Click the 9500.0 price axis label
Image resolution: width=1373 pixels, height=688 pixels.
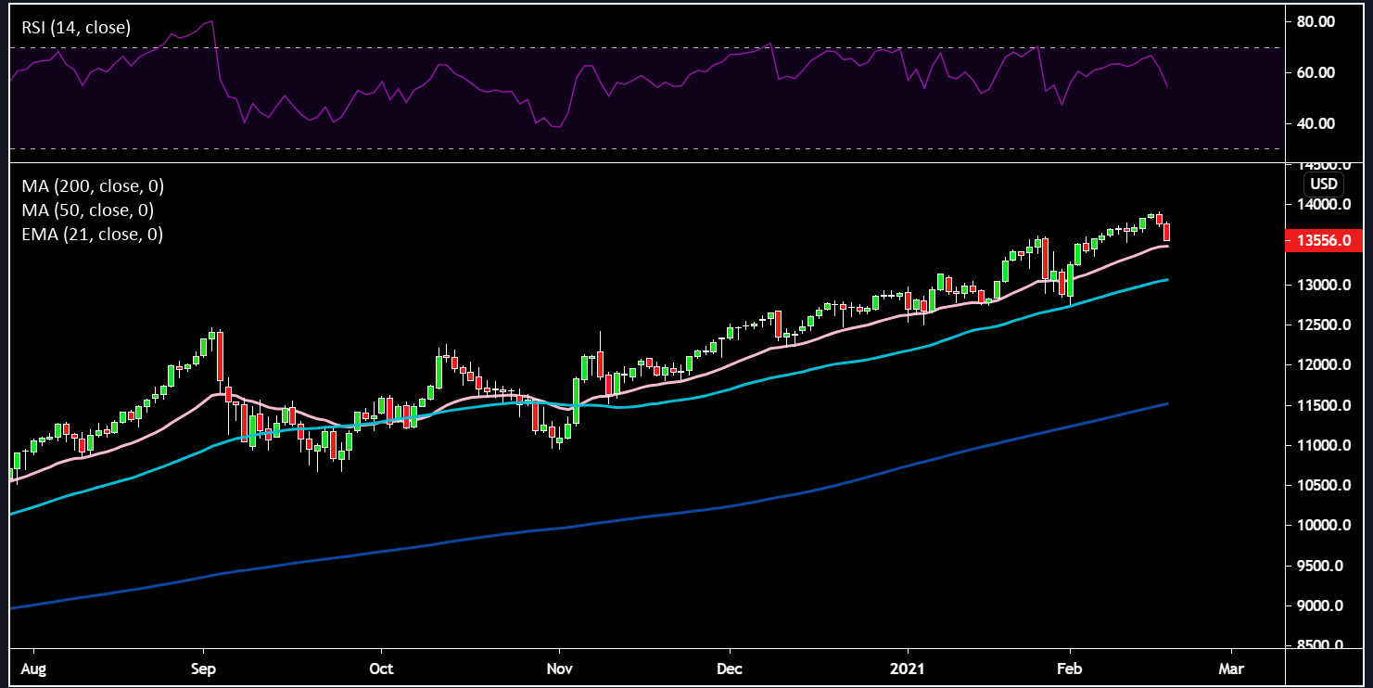[x=1320, y=567]
